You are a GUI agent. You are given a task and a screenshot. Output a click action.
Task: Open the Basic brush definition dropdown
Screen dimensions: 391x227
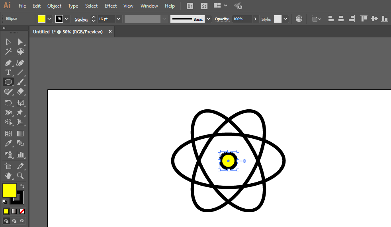(x=209, y=19)
